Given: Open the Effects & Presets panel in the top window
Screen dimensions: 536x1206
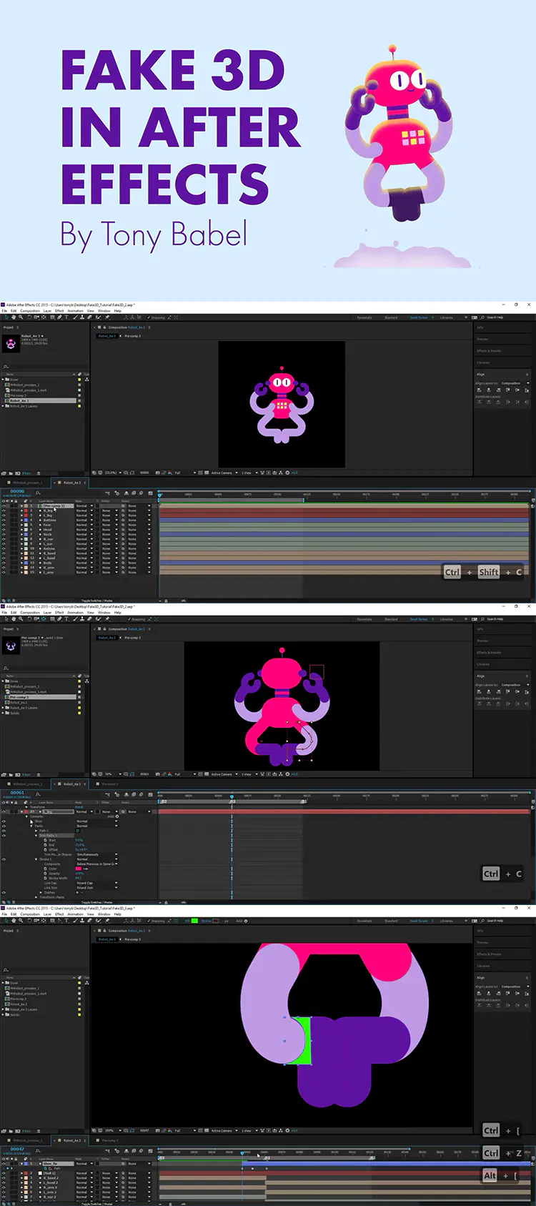Looking at the screenshot, I should pyautogui.click(x=489, y=351).
